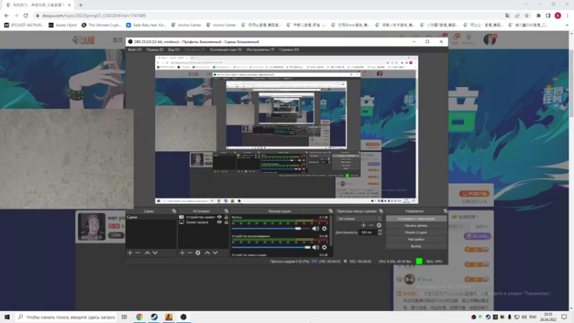Image resolution: width=574 pixels, height=323 pixels.
Task: Pop out the Scene Transitions dock
Action: (381, 211)
